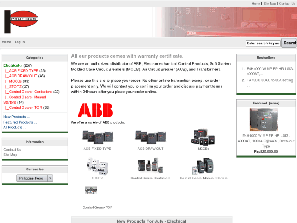297x223 pixels.
Task: Open New Products link
Action: click(x=16, y=117)
